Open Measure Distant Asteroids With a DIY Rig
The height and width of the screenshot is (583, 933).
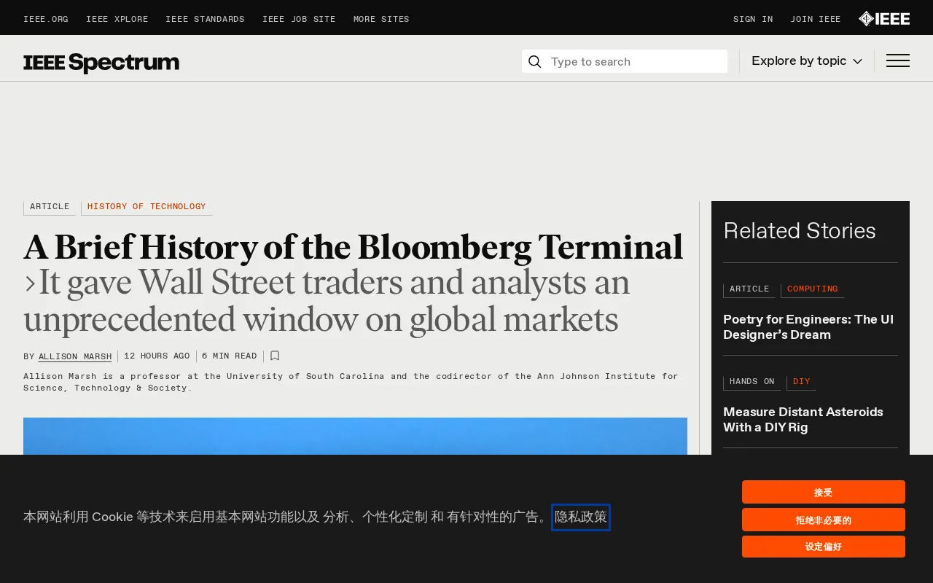coord(803,420)
